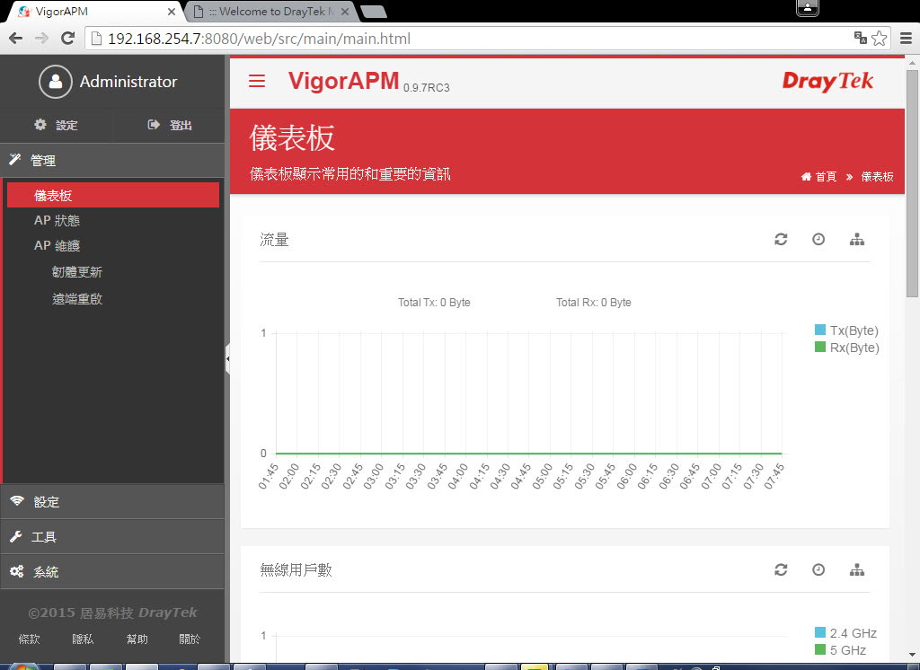This screenshot has height=670, width=920.
Task: Open AP 狀態 page
Action: [57, 221]
